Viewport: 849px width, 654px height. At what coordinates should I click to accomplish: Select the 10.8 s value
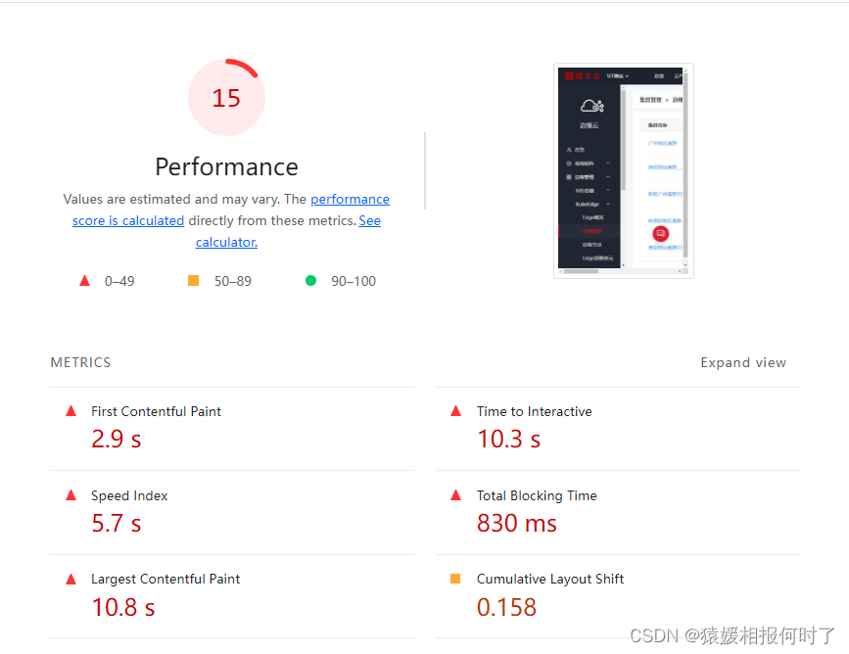(123, 607)
